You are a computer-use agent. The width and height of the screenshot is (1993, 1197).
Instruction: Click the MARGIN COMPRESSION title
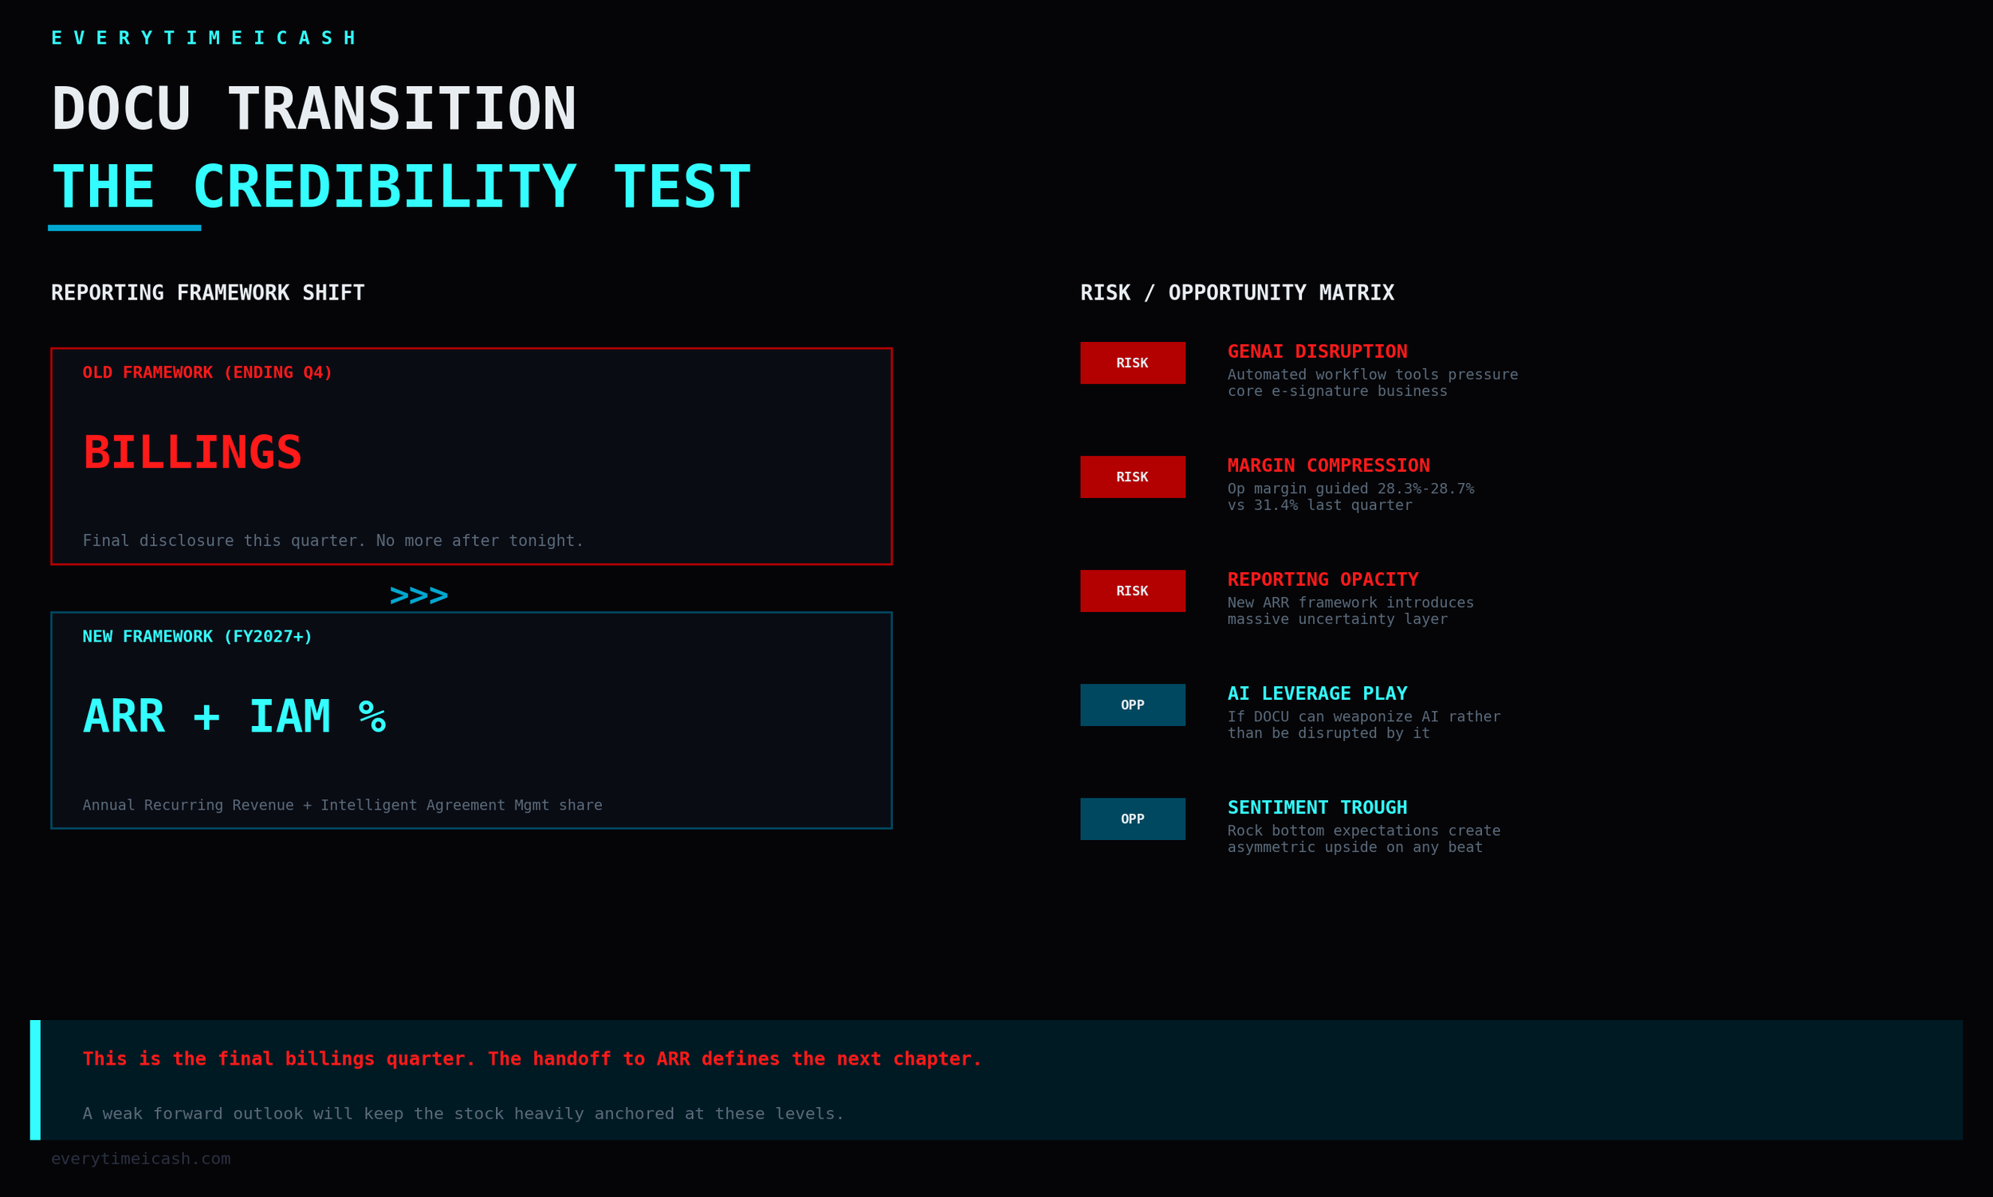[1328, 465]
